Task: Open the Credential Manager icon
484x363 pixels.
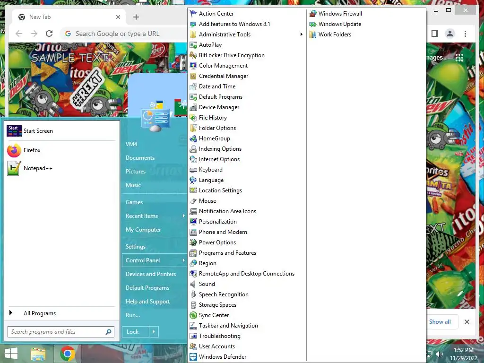Action: point(193,76)
